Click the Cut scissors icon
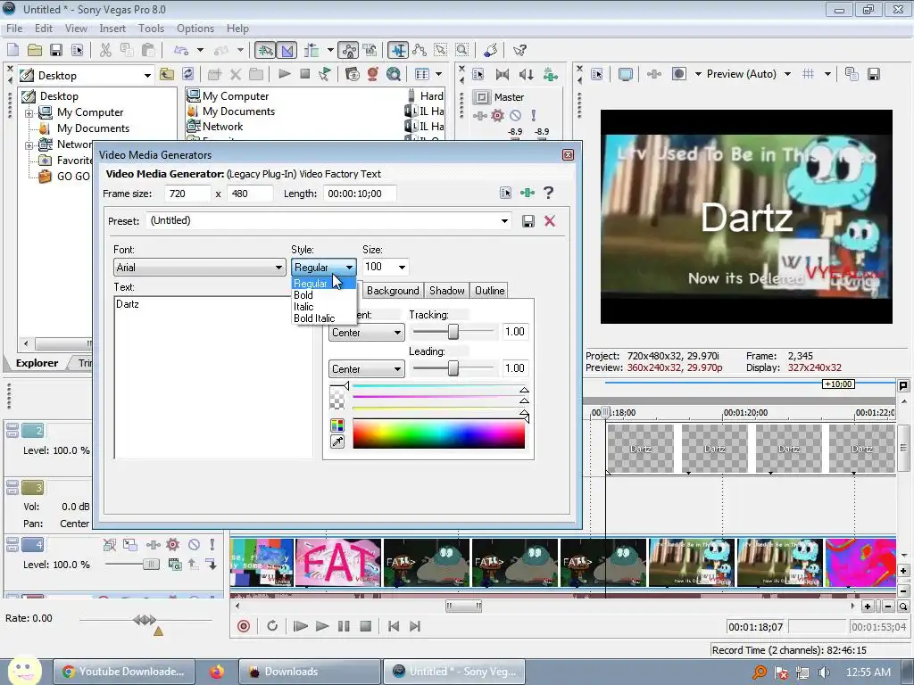 (x=105, y=50)
